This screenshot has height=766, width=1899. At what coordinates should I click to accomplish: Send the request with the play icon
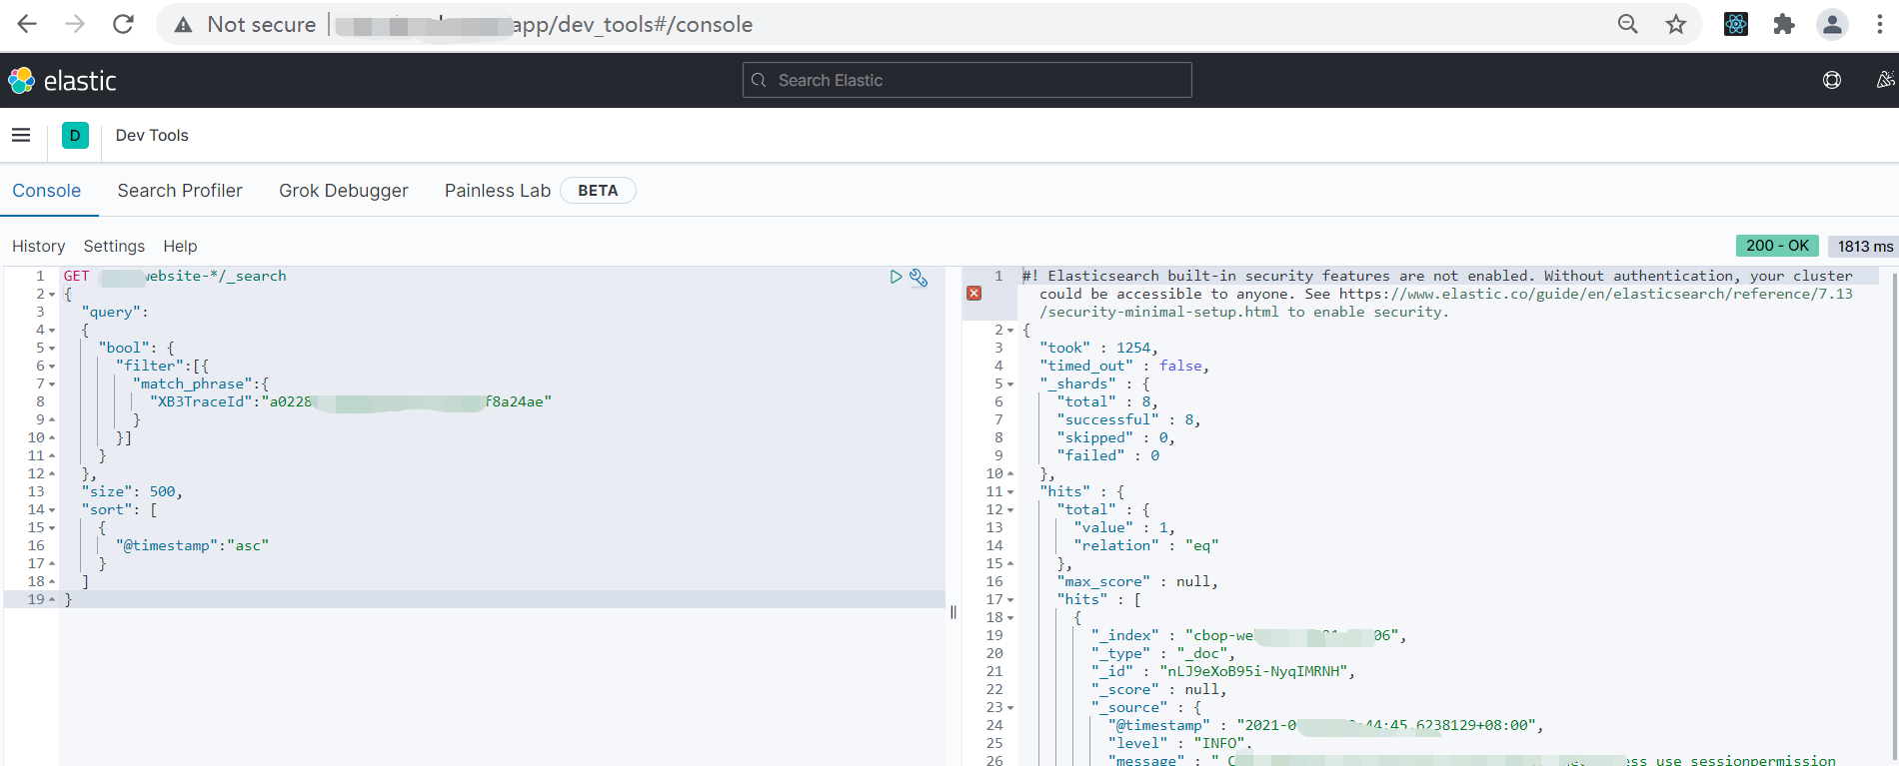point(896,277)
